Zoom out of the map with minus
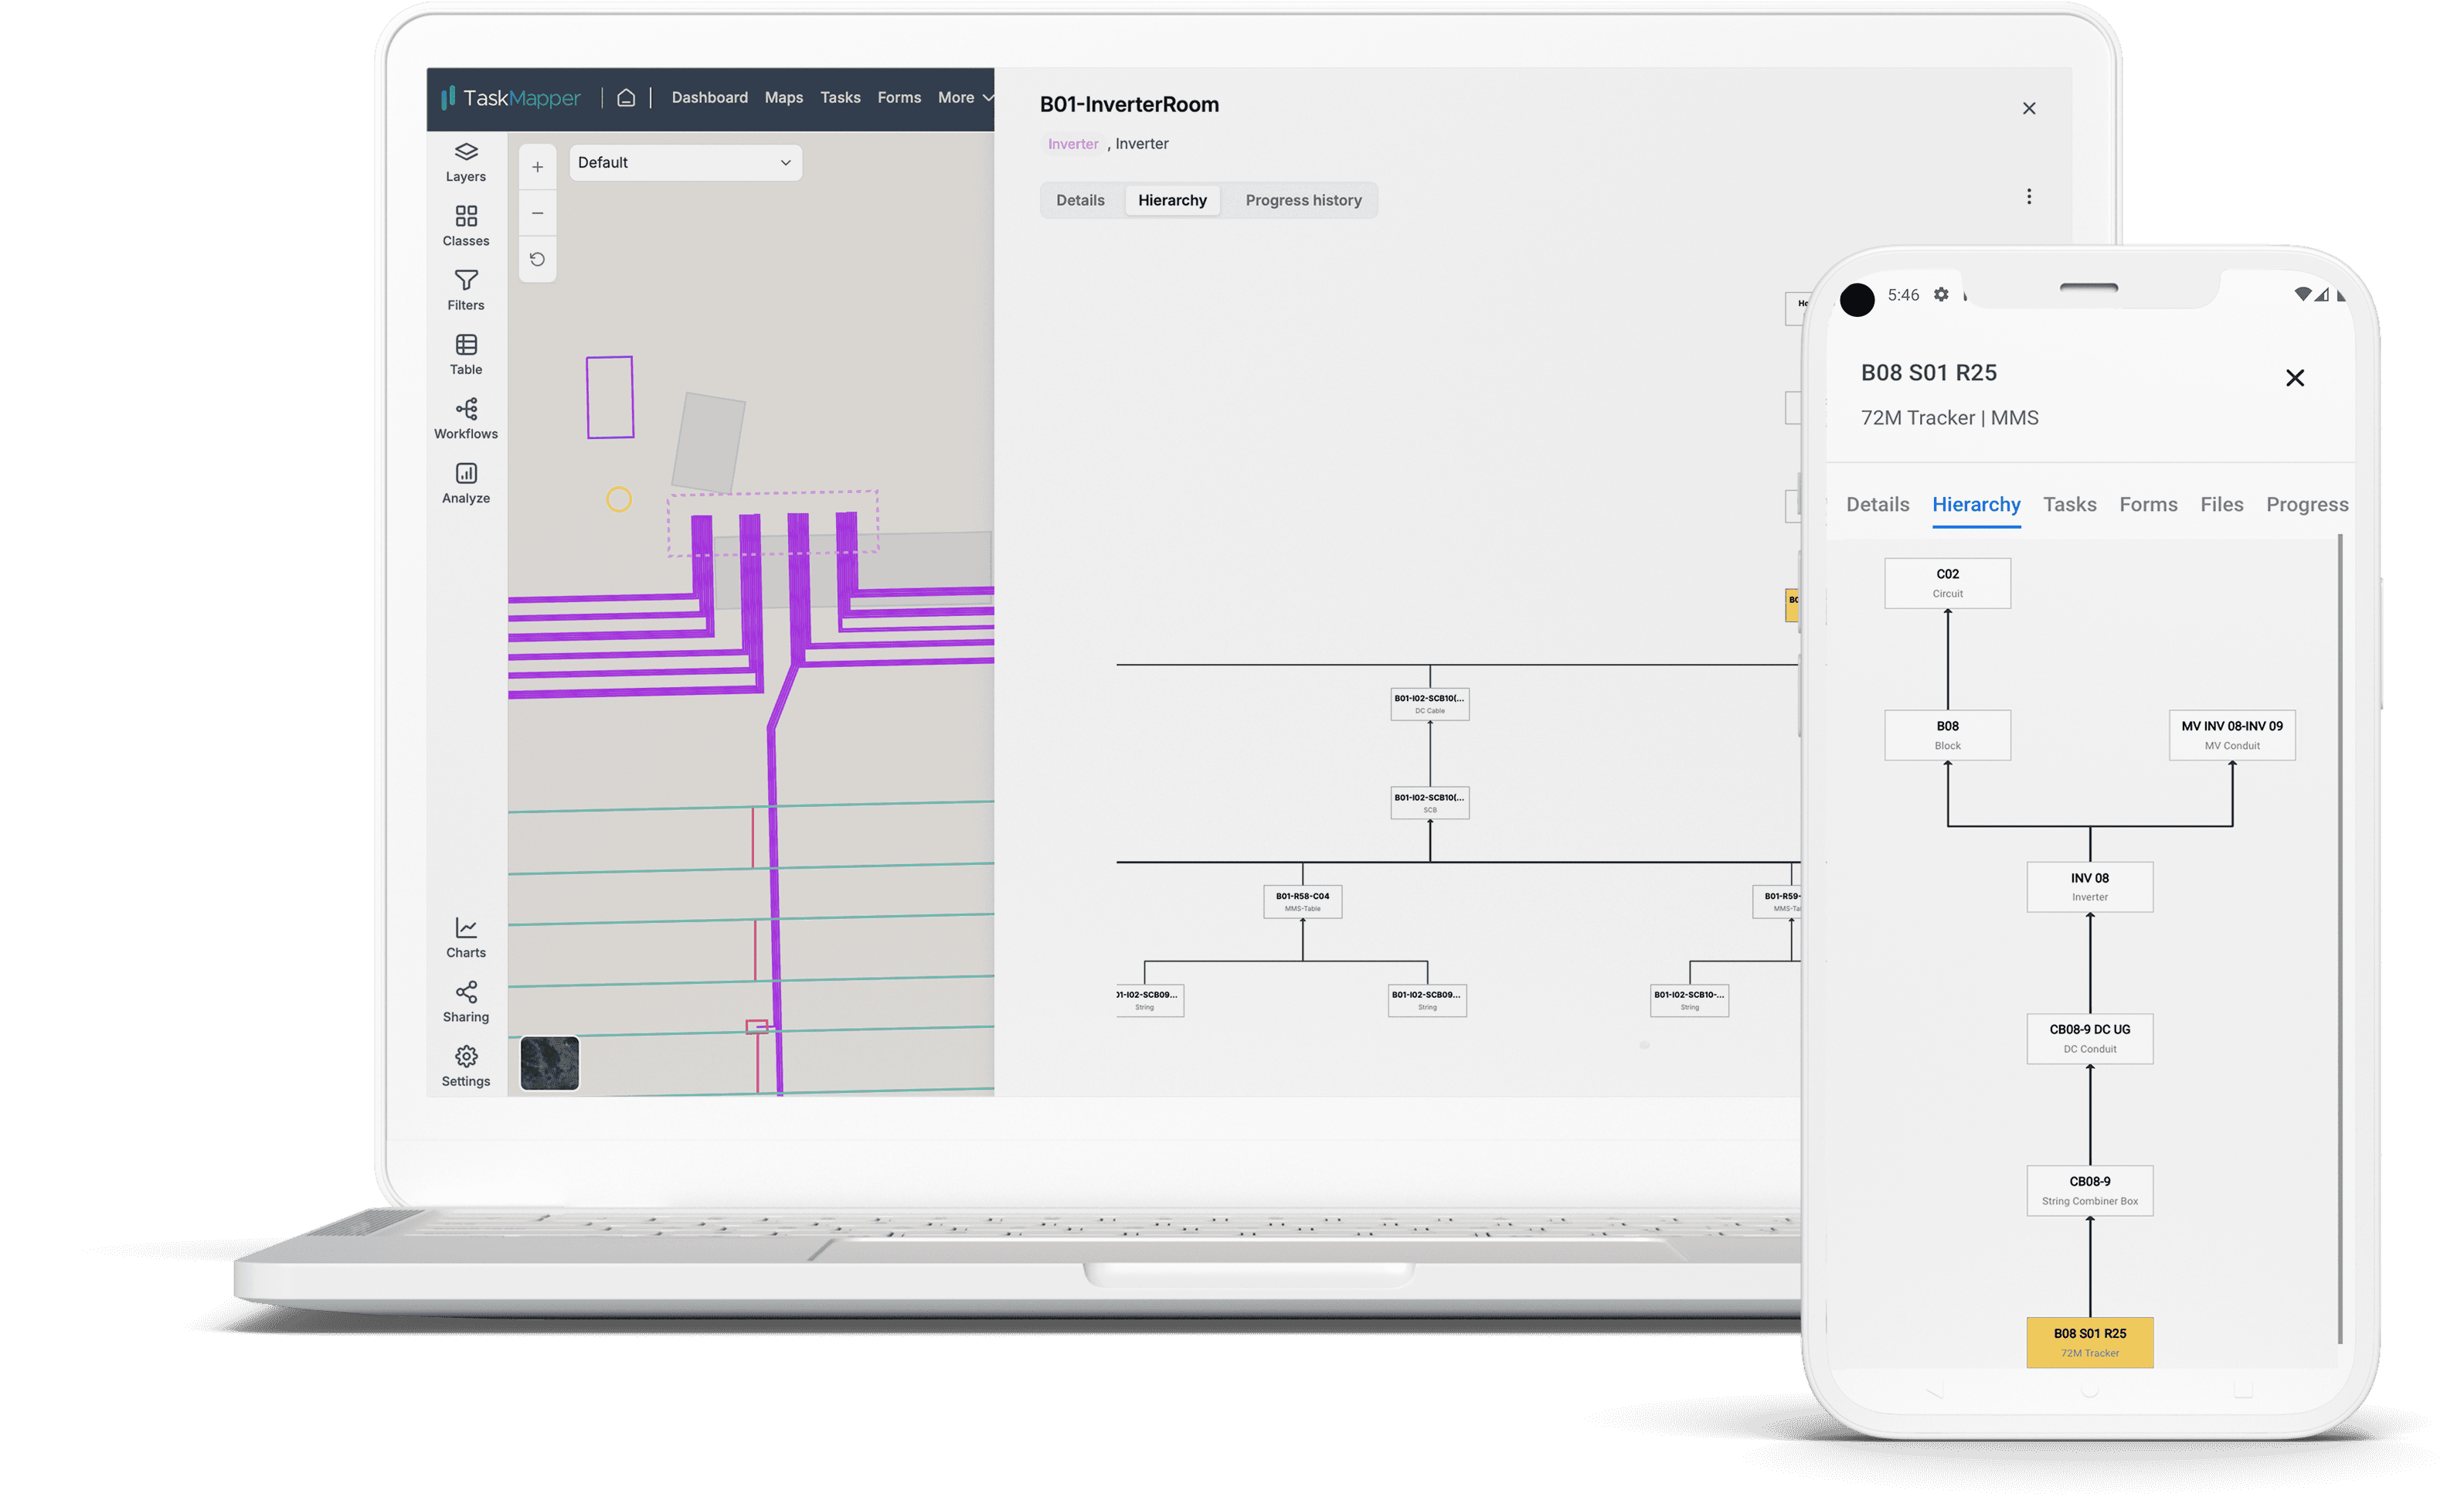Screen dimensions: 2464x1501 point(537,213)
